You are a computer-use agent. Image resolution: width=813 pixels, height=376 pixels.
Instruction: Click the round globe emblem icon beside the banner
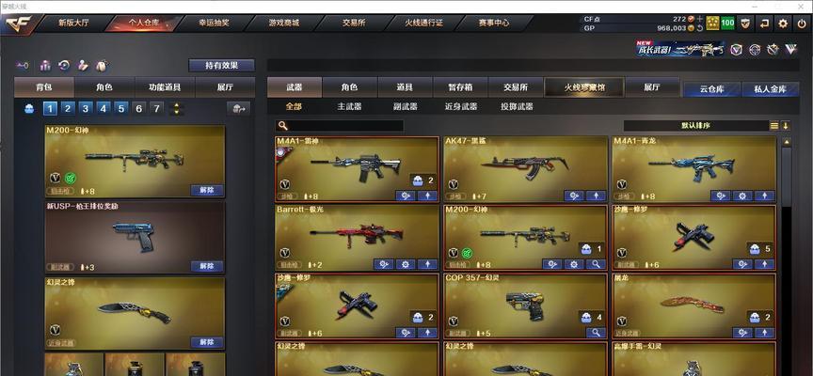755,50
